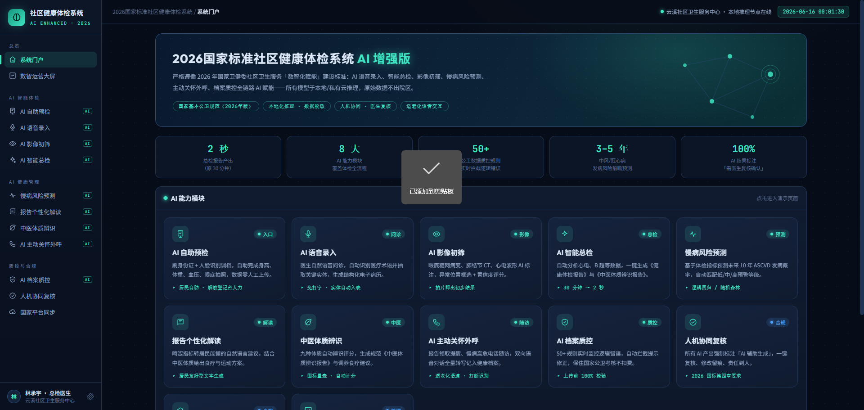
Task: Open 中医体质辨识 in the sidebar
Action: pyautogui.click(x=50, y=228)
